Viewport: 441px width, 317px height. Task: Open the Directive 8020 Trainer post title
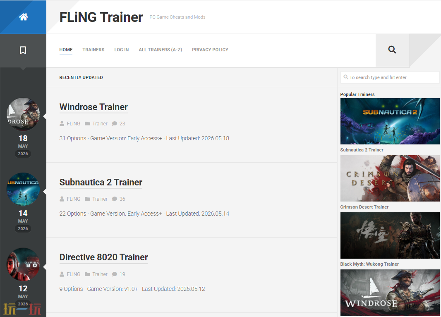[x=103, y=257]
